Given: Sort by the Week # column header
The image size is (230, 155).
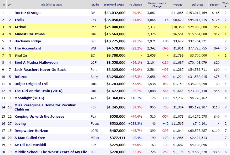Looking at the screenshot, I should point(226,4).
